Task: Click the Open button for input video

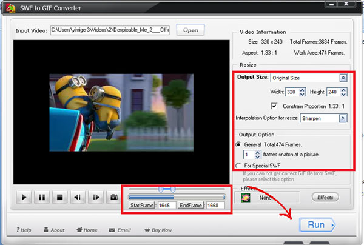Action: (x=190, y=30)
